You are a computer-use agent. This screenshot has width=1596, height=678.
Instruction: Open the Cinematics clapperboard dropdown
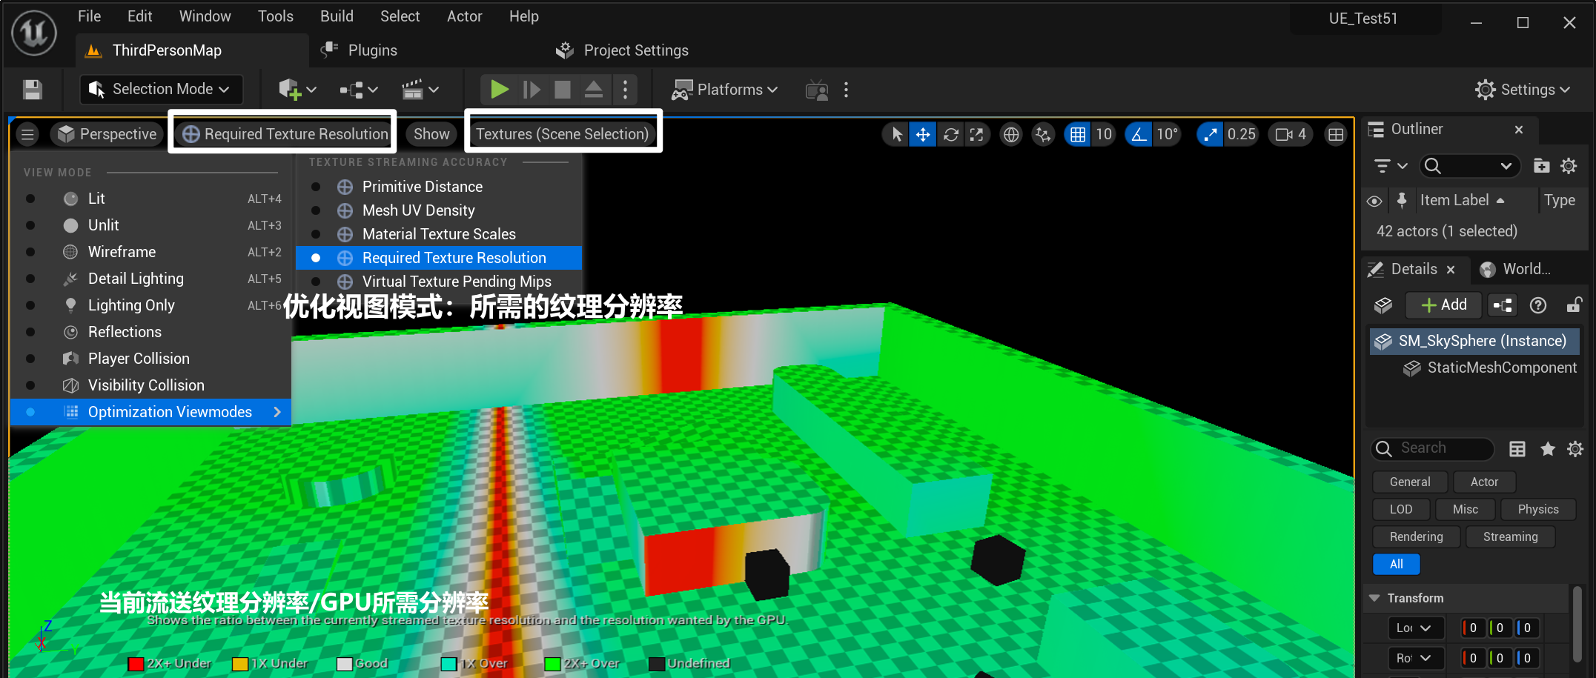pyautogui.click(x=420, y=90)
